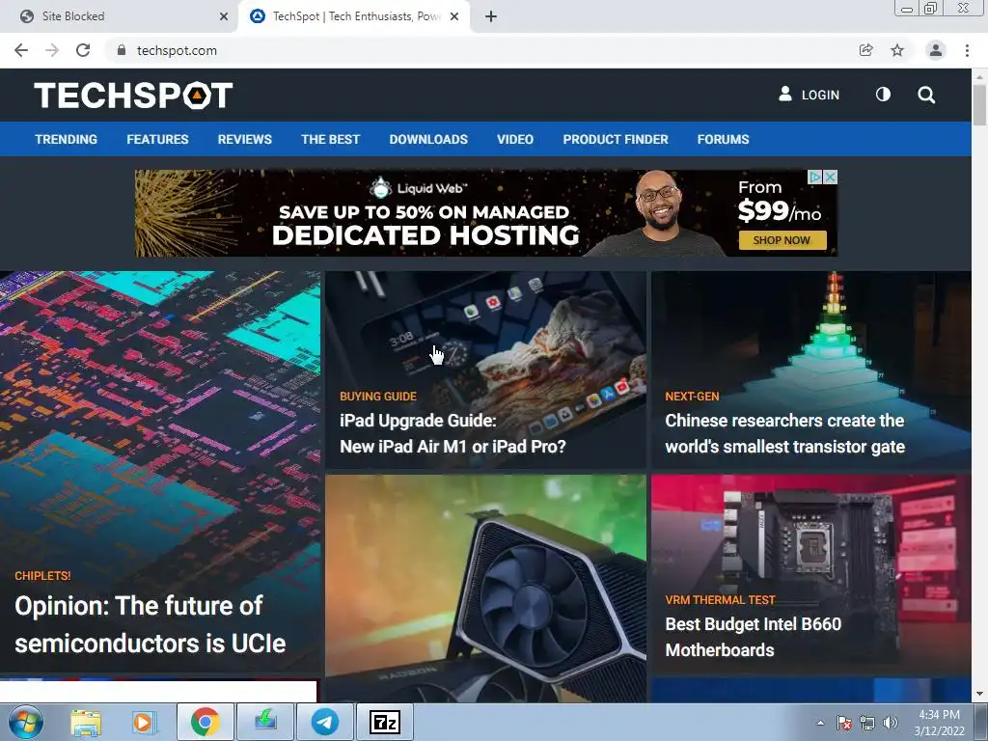
Task: Open the 7-Zip taskbar icon
Action: (x=384, y=722)
